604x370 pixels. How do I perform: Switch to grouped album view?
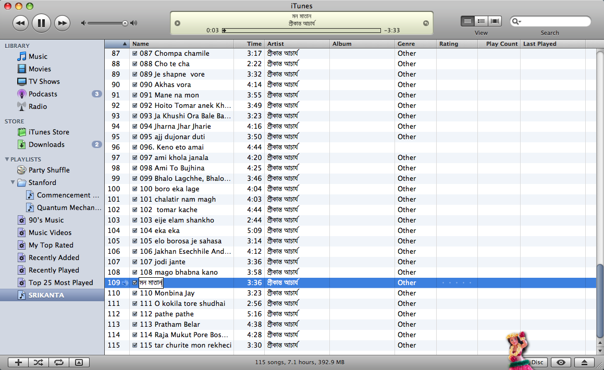click(480, 21)
